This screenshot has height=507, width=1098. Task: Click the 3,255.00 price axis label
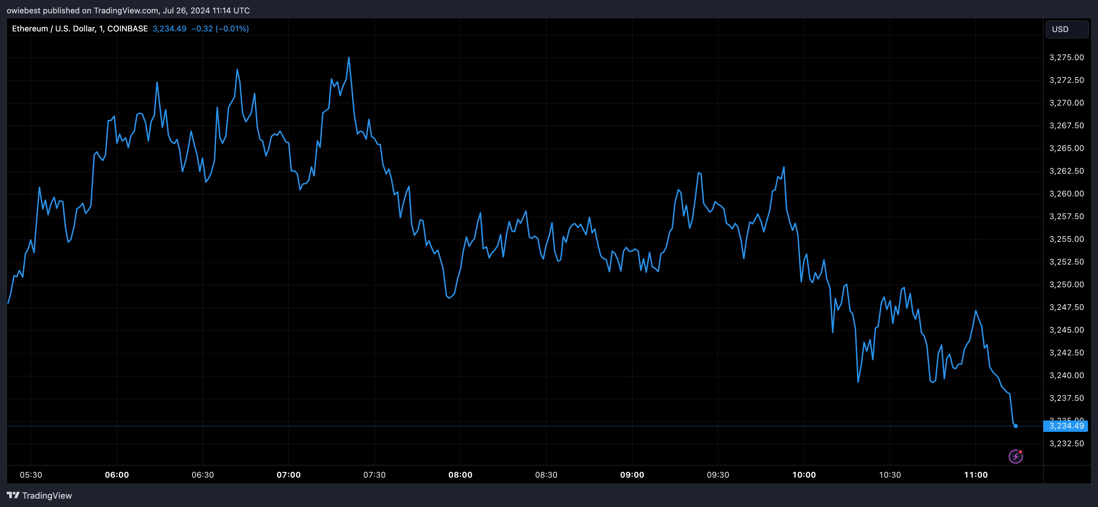click(x=1067, y=239)
